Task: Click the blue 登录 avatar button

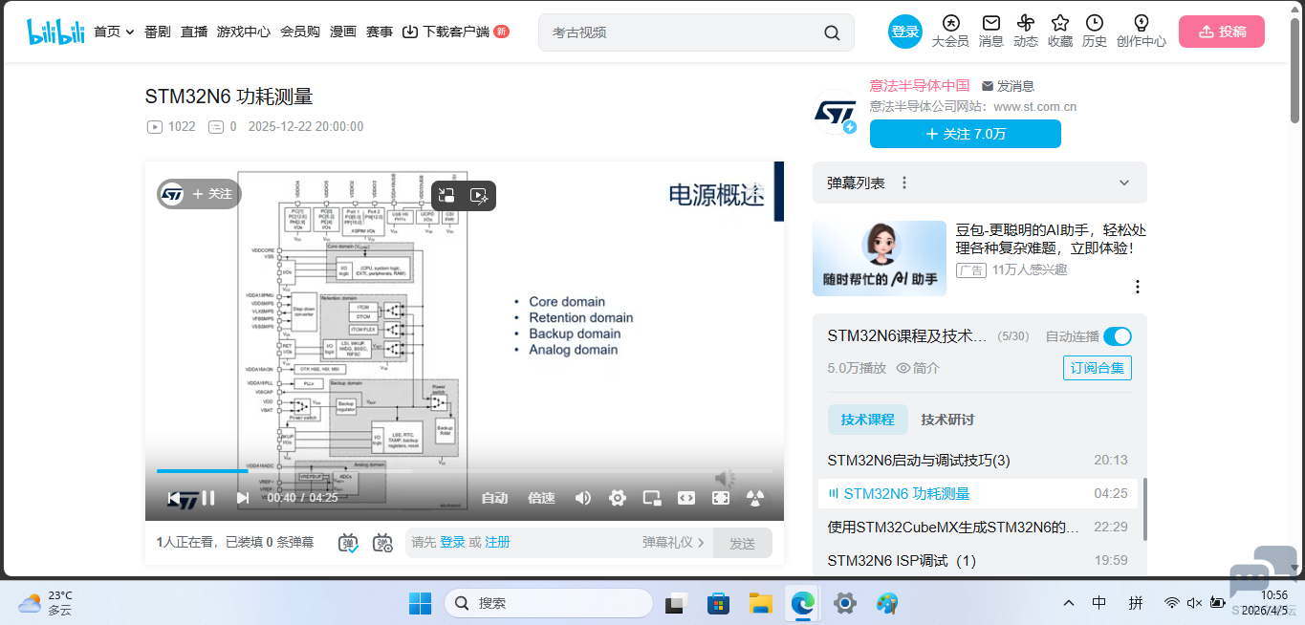Action: [x=905, y=32]
